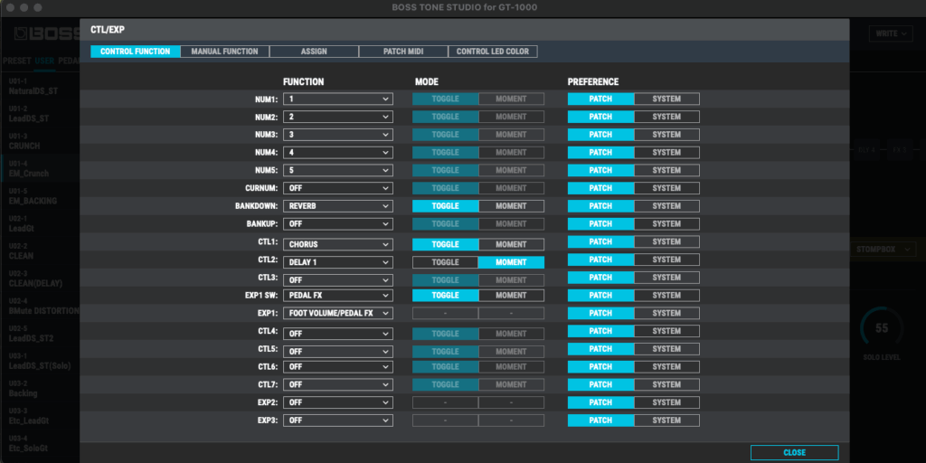The height and width of the screenshot is (463, 926).
Task: Open the NUM1 function dropdown
Action: coord(338,99)
